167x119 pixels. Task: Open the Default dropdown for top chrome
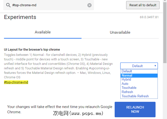(x=139, y=66)
